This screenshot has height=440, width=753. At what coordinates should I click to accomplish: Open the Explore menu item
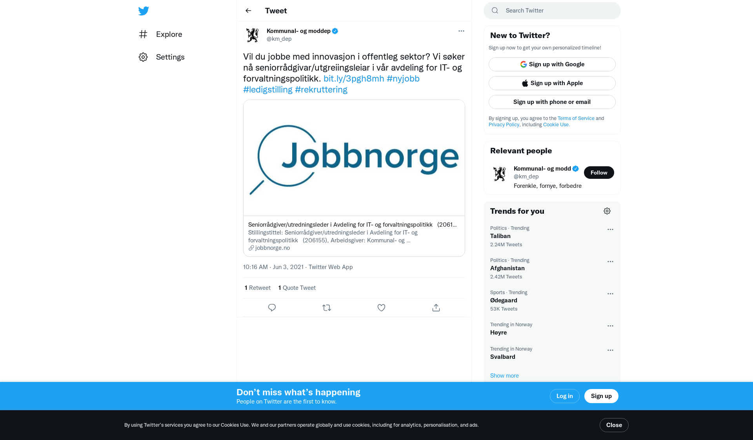click(169, 35)
